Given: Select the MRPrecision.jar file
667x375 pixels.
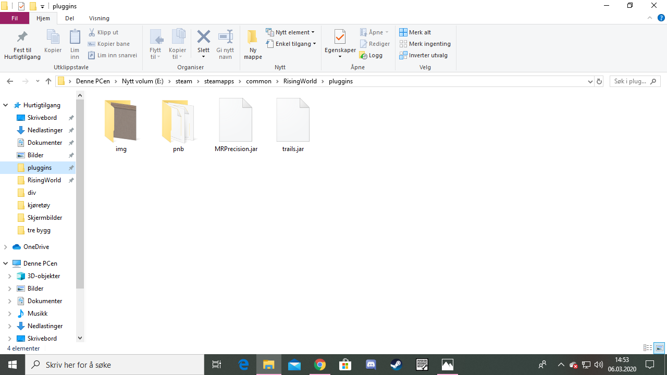Looking at the screenshot, I should [236, 126].
